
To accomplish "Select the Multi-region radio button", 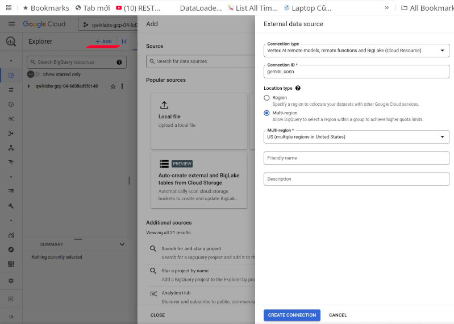I will click(x=266, y=113).
